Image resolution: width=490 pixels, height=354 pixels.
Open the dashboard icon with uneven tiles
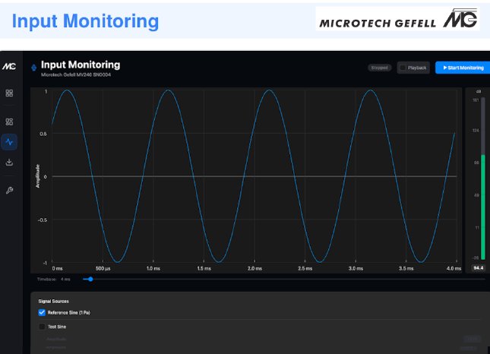[9, 122]
